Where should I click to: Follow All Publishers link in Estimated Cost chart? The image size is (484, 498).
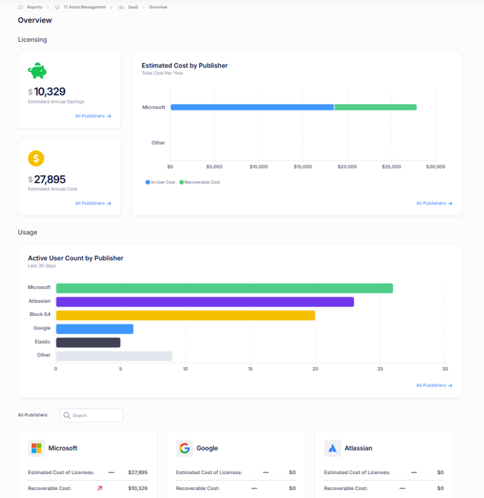point(433,203)
